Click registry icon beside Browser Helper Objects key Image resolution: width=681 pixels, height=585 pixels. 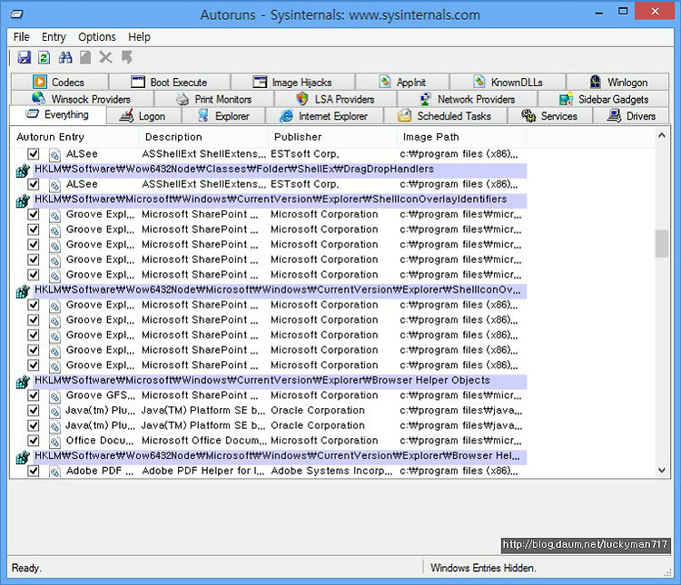point(23,382)
